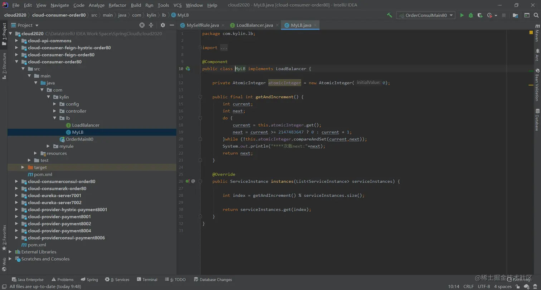The image size is (541, 290).
Task: Build project with the hammer icon
Action: 390,15
